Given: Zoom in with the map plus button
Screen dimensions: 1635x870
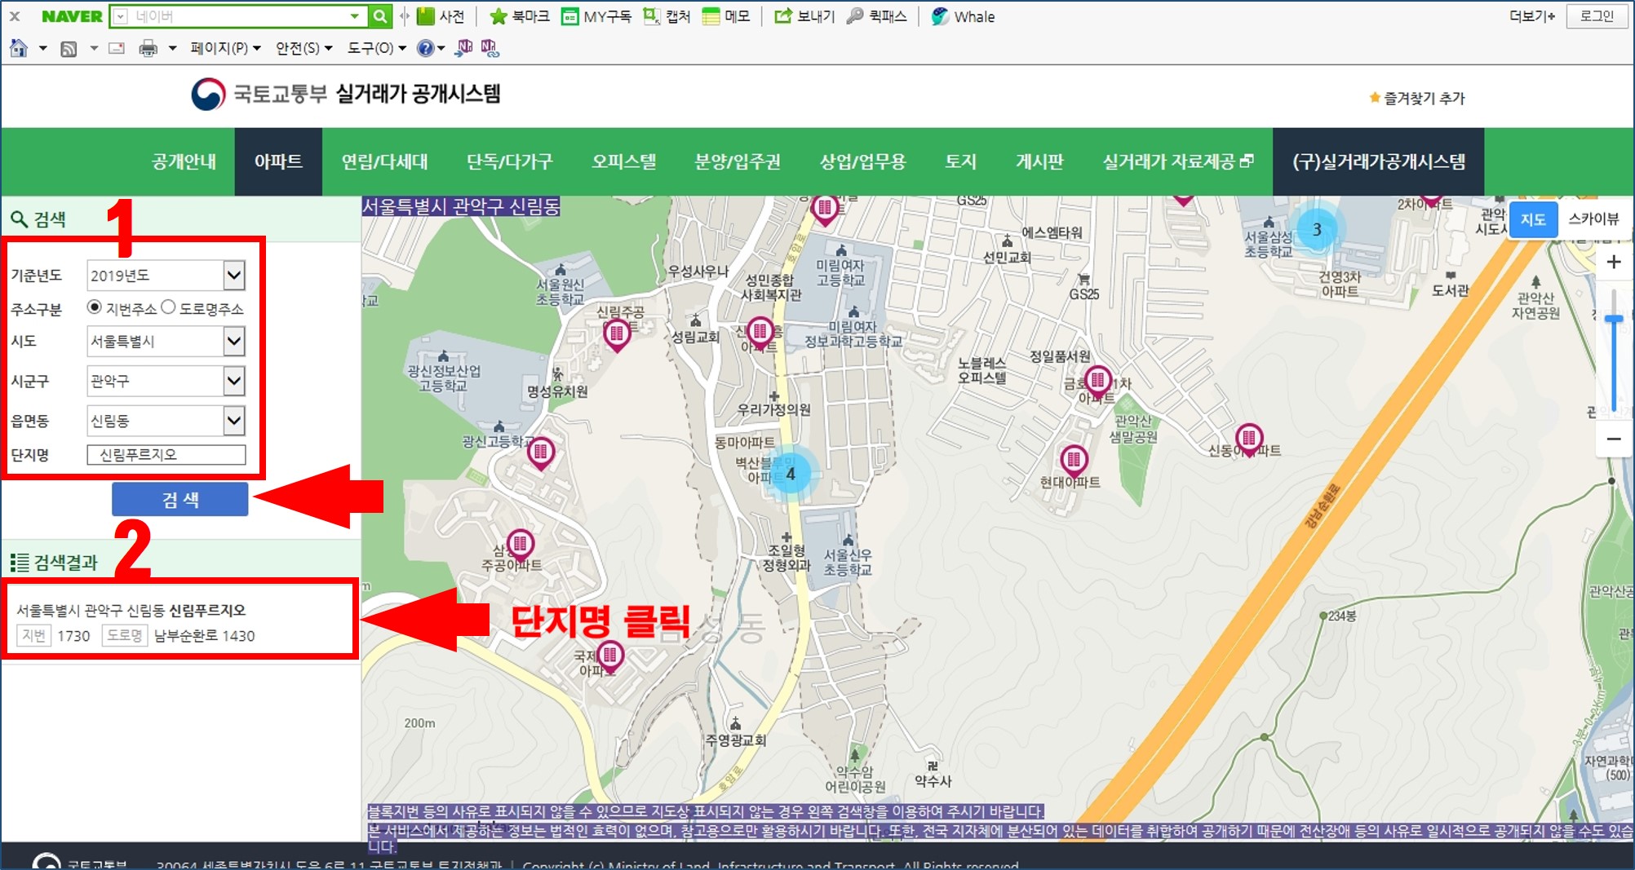Looking at the screenshot, I should [1614, 262].
